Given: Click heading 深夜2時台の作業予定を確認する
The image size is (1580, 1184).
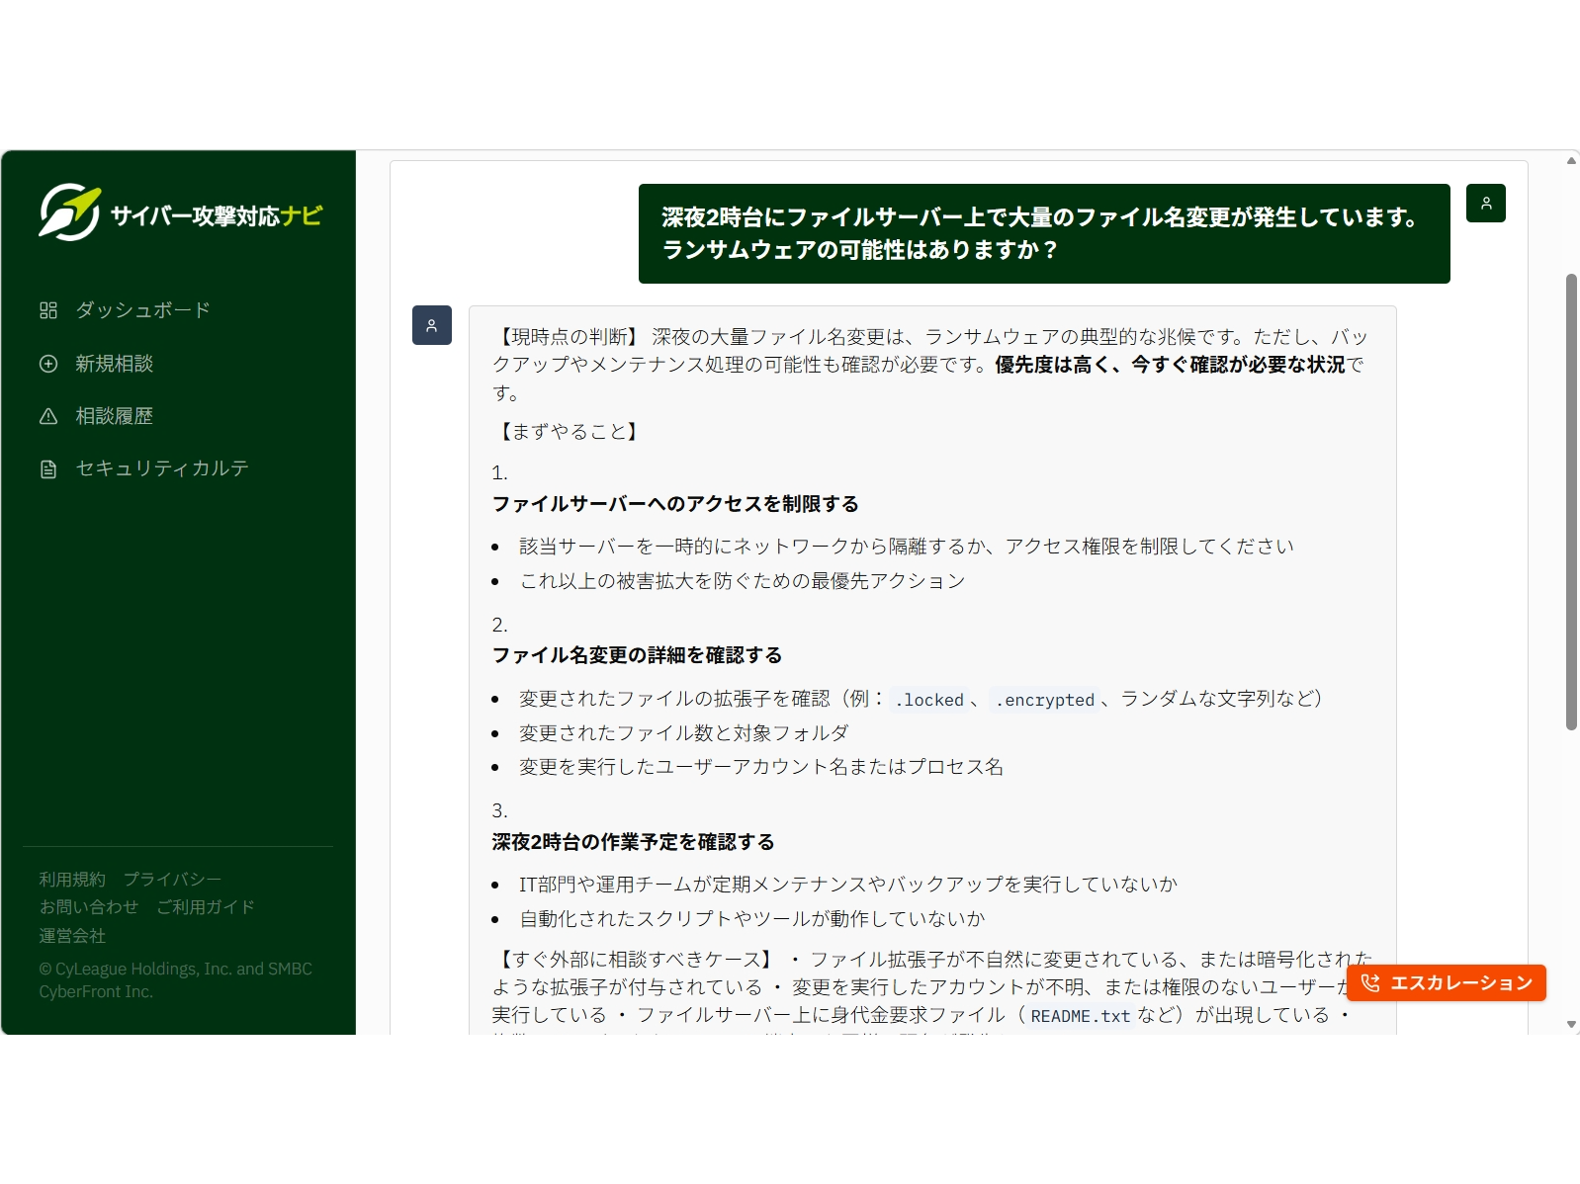Looking at the screenshot, I should 634,842.
